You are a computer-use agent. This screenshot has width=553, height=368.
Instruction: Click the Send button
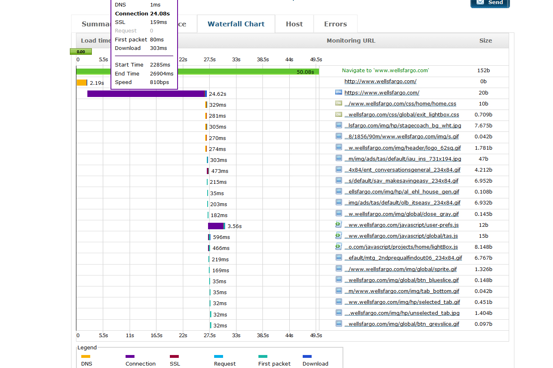[490, 3]
